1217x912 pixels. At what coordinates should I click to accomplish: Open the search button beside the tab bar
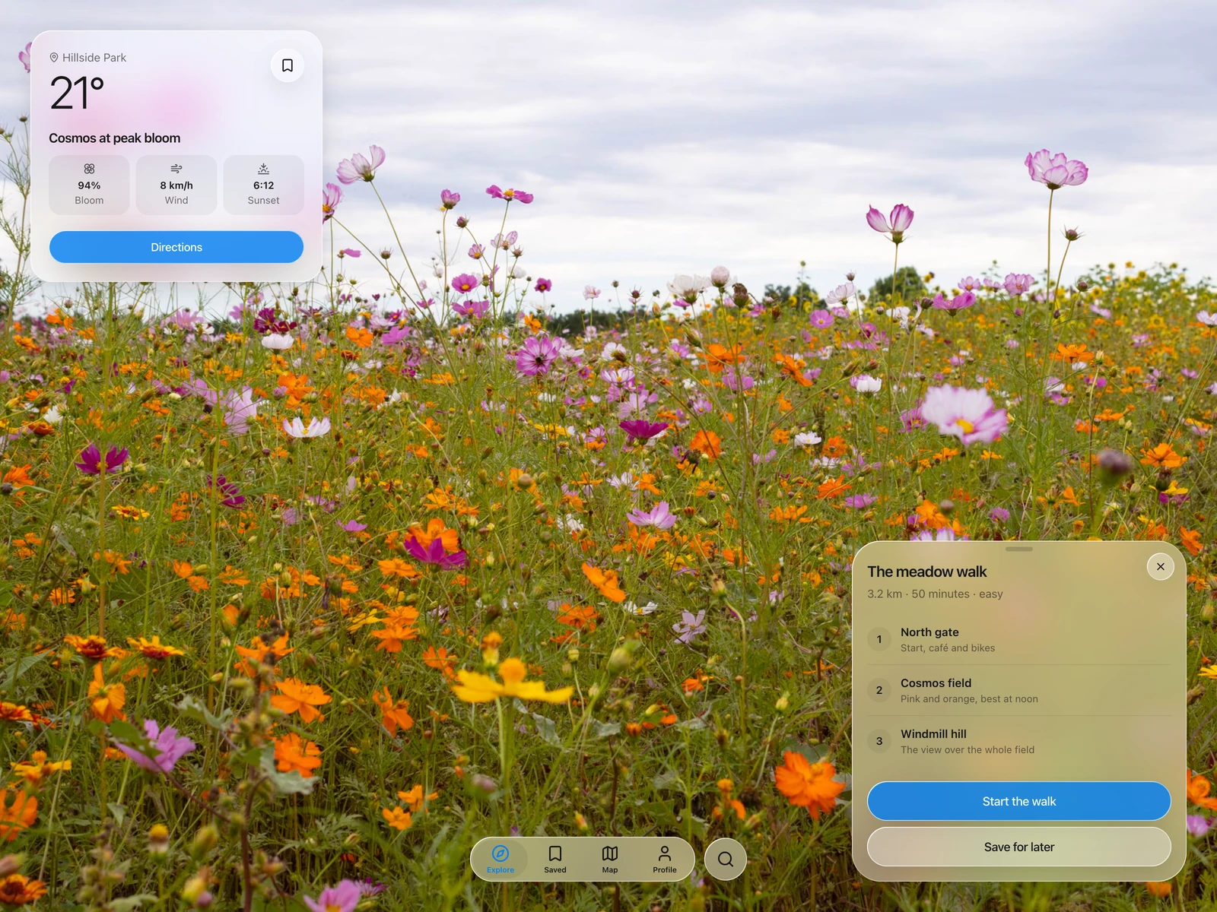point(726,859)
